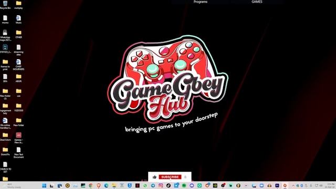Expand the system tray hidden icons chevron
The width and height of the screenshot is (336, 189).
(293, 185)
